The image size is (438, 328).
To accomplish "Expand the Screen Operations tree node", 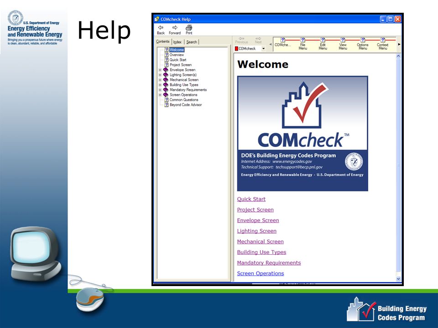I will coord(160,95).
